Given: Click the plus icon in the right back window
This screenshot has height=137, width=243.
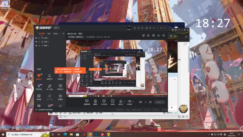Looking at the screenshot, I should [x=176, y=41].
